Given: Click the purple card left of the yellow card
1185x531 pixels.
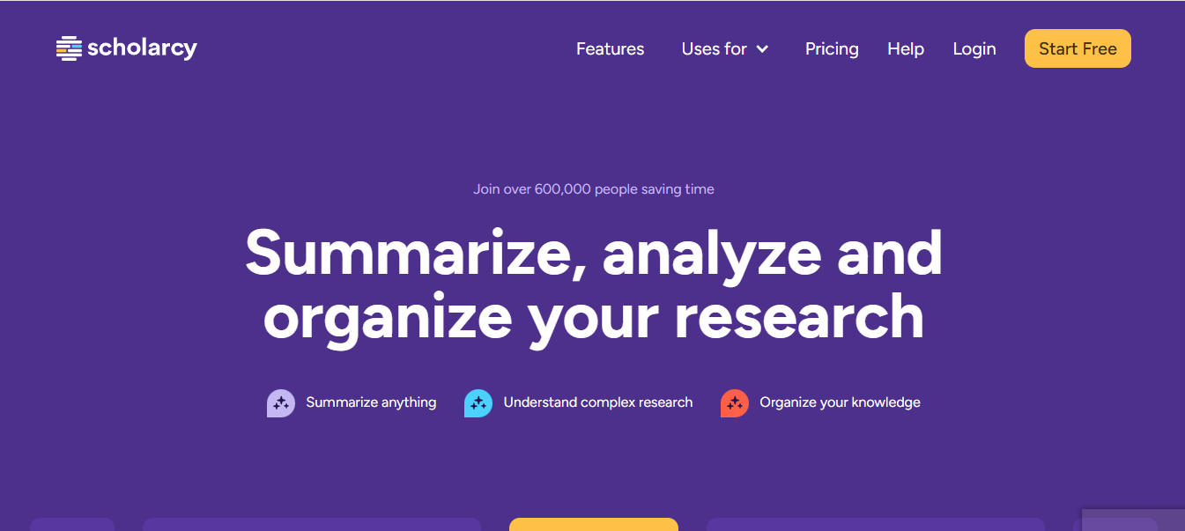Looking at the screenshot, I should point(311,525).
